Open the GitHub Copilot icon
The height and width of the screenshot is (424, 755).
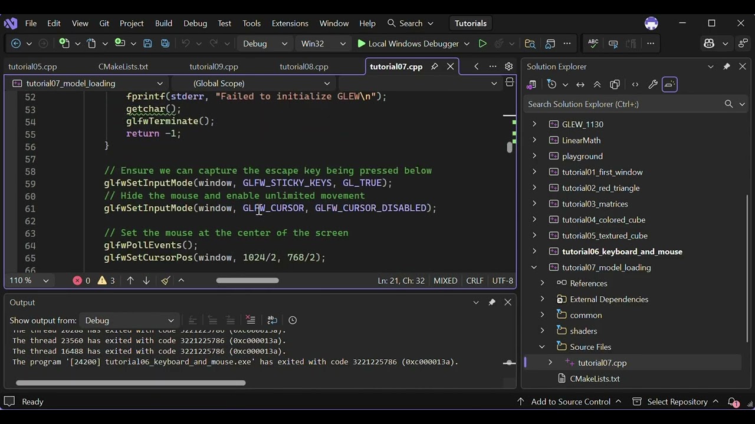point(709,44)
